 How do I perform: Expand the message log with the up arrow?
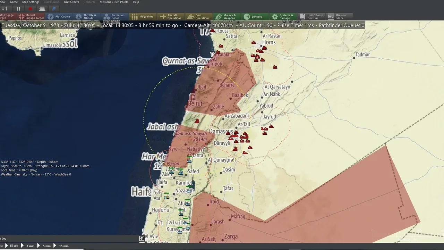pos(142,239)
